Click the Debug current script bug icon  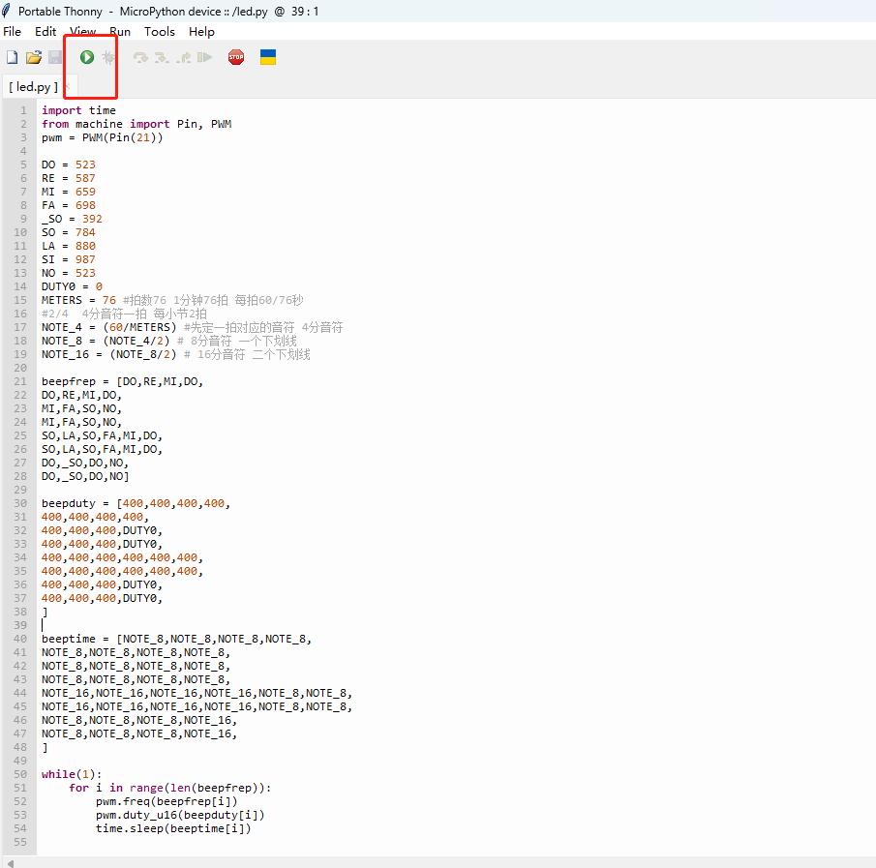pyautogui.click(x=108, y=57)
